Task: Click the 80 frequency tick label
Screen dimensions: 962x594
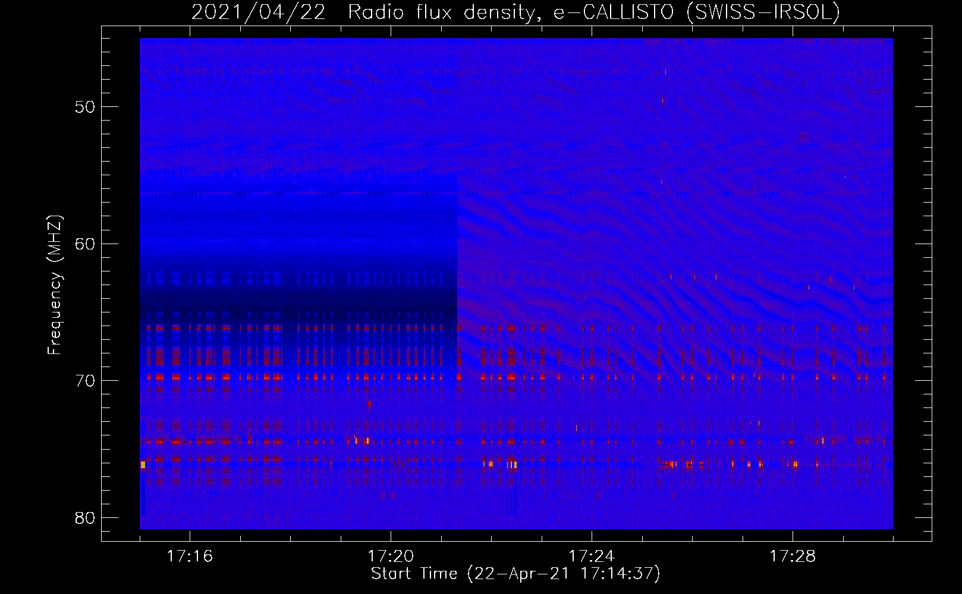Action: coord(85,518)
